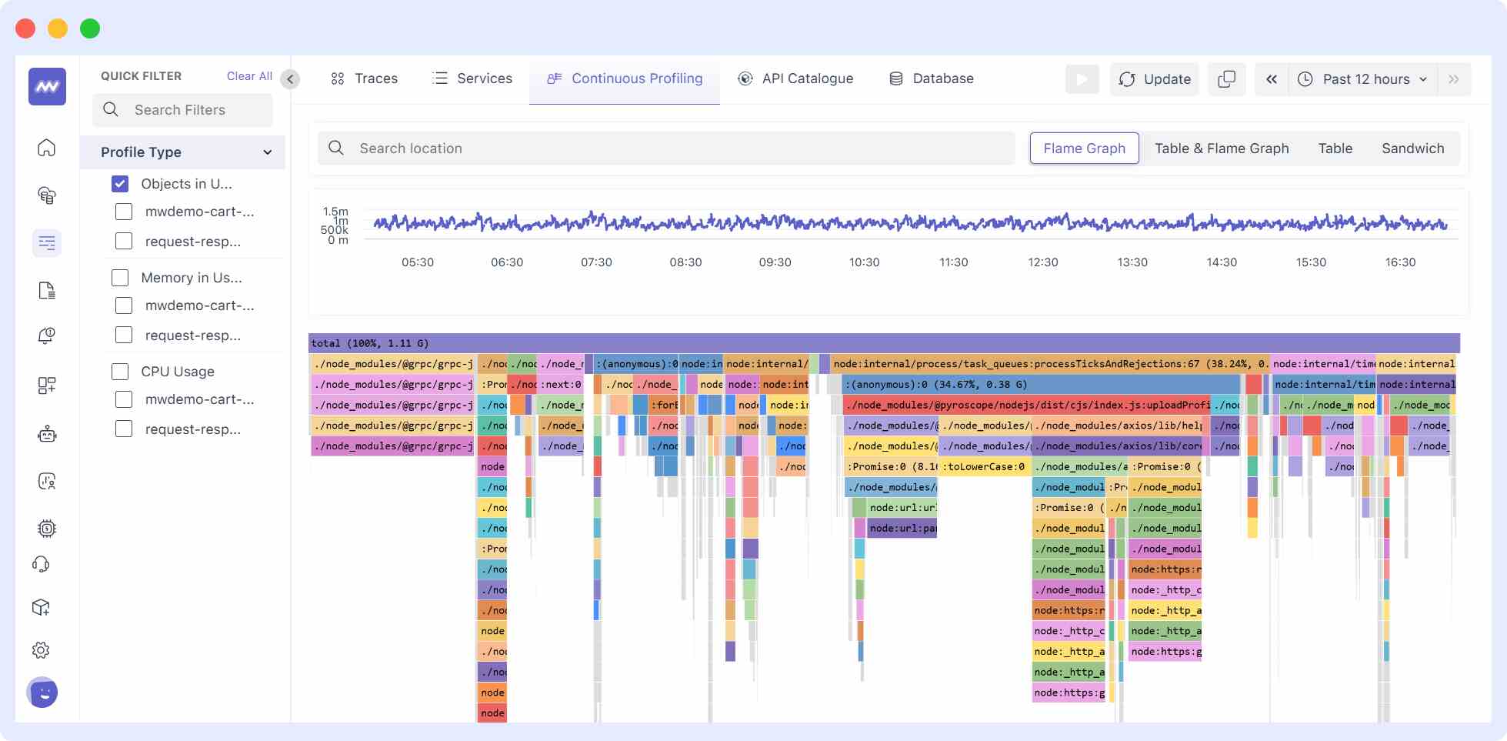Image resolution: width=1507 pixels, height=741 pixels.
Task: Uncheck the Objects in U... checkbox
Action: [x=120, y=184]
